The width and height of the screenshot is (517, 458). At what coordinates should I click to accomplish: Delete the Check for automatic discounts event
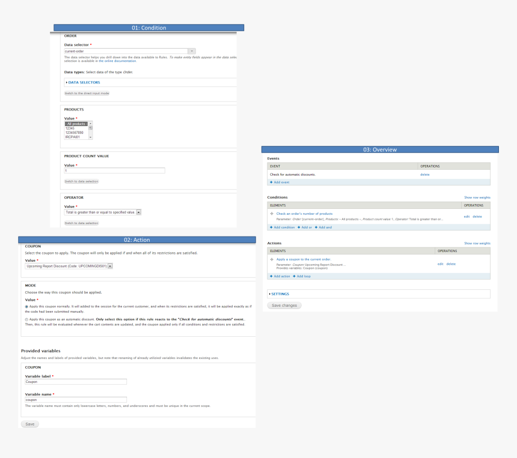tap(424, 174)
